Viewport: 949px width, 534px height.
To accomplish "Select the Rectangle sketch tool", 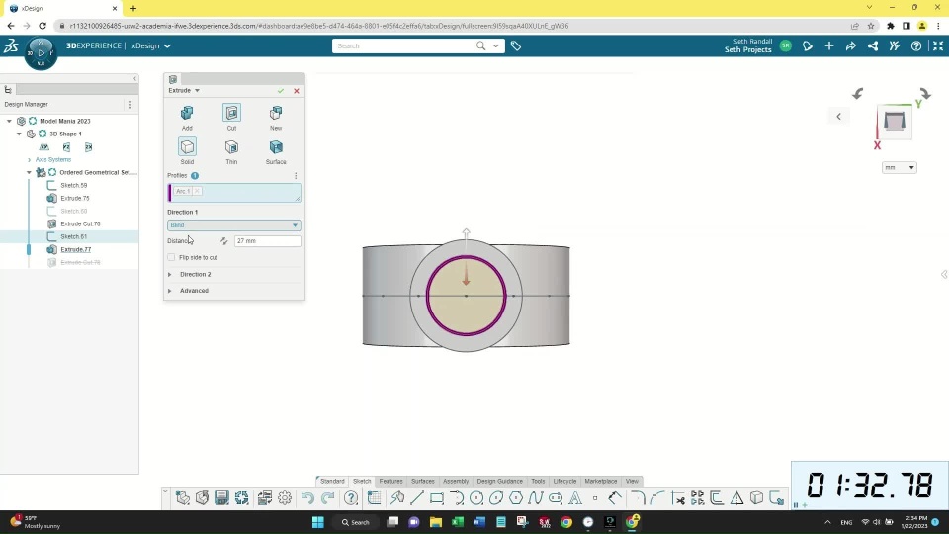I will (x=437, y=498).
